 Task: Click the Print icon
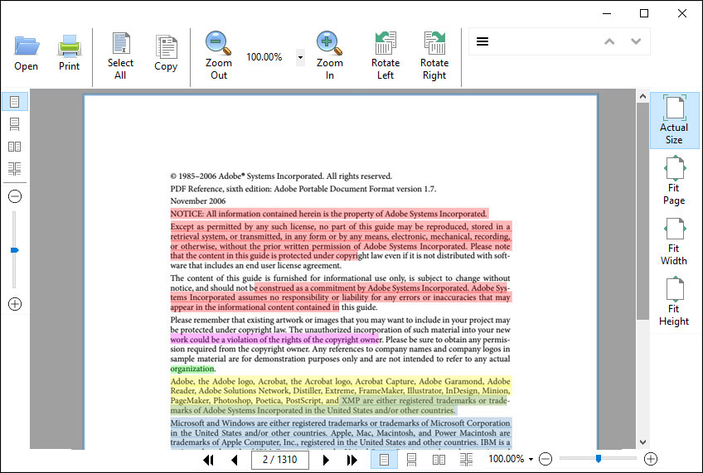tap(69, 46)
